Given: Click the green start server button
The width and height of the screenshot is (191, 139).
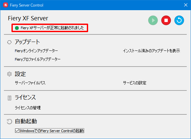Looking at the screenshot, I should (x=153, y=20).
